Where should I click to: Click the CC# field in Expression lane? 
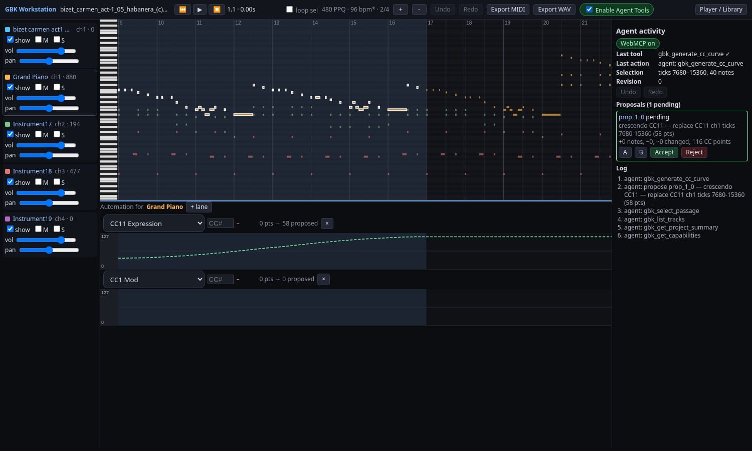pyautogui.click(x=221, y=223)
